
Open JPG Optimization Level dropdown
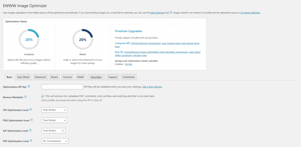pyautogui.click(x=54, y=110)
